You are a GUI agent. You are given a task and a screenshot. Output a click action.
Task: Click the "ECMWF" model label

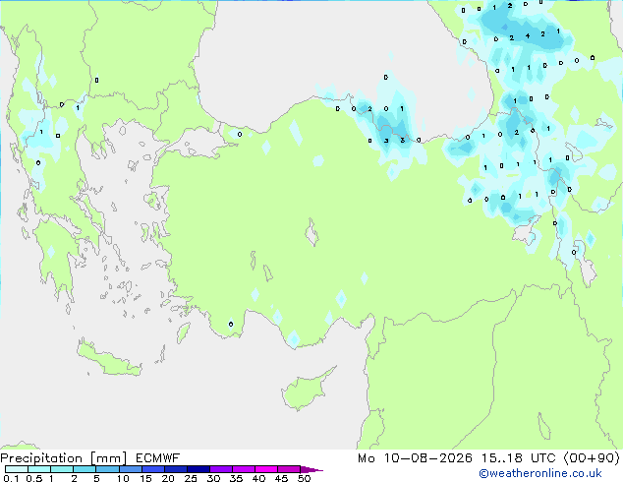[x=158, y=458]
